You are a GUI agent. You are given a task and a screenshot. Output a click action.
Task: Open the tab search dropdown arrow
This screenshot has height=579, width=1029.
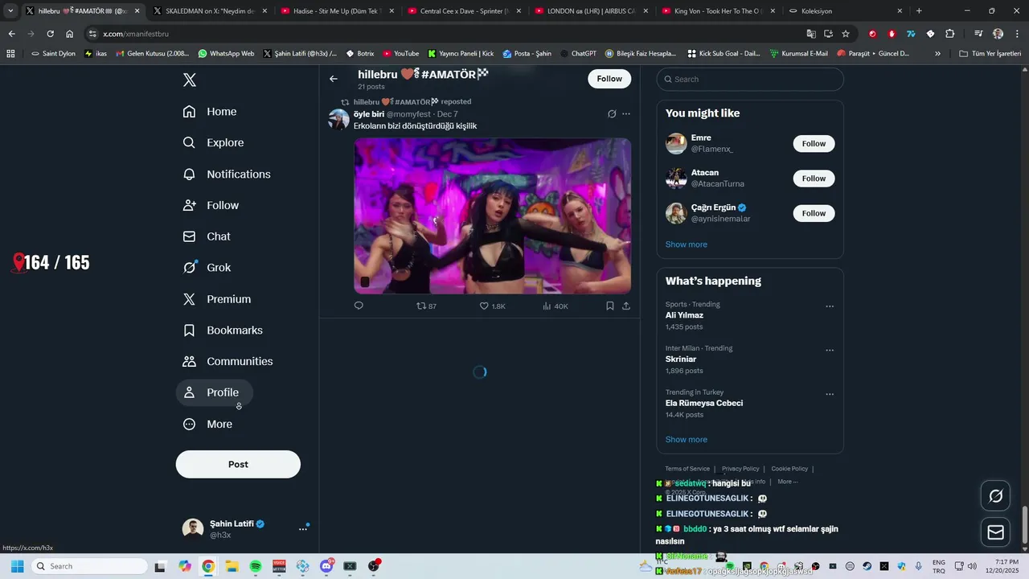pyautogui.click(x=10, y=11)
